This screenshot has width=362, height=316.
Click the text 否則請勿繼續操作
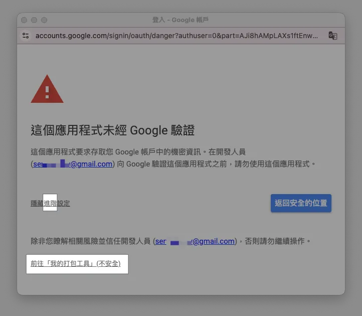pos(278,241)
